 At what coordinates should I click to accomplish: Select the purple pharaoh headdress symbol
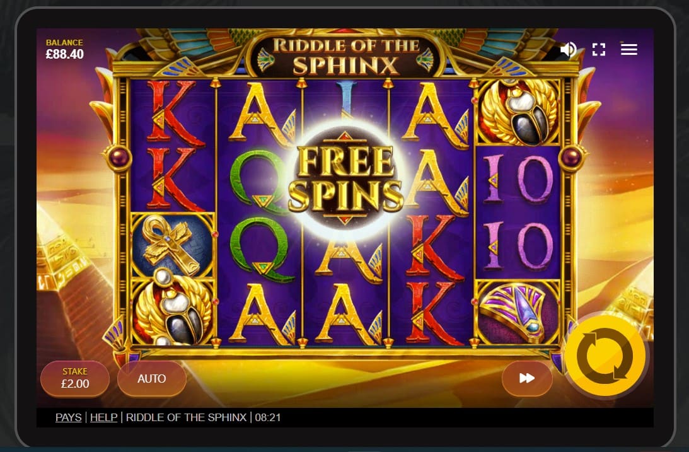pos(517,312)
